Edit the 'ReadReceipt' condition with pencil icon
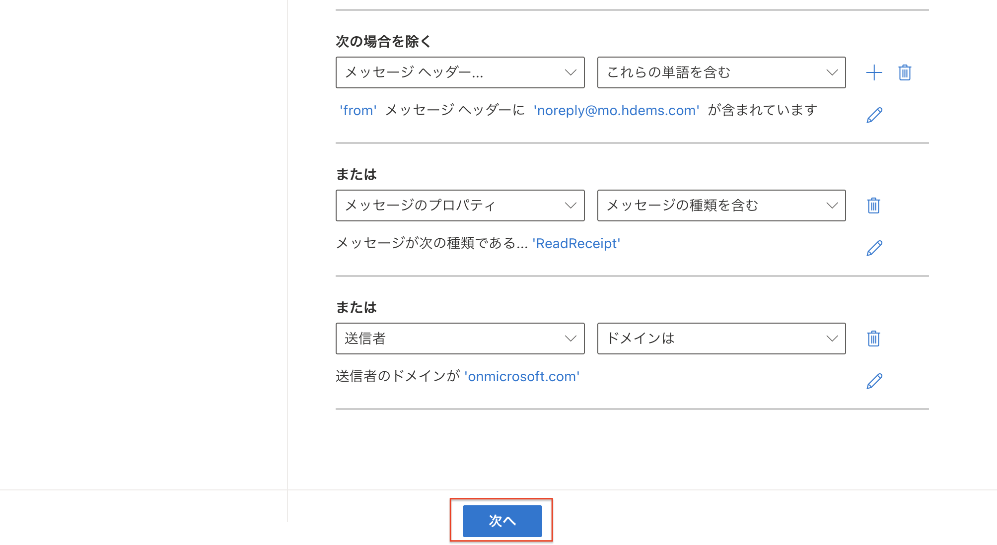 (874, 248)
